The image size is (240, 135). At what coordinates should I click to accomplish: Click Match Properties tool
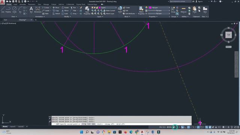(141, 10)
